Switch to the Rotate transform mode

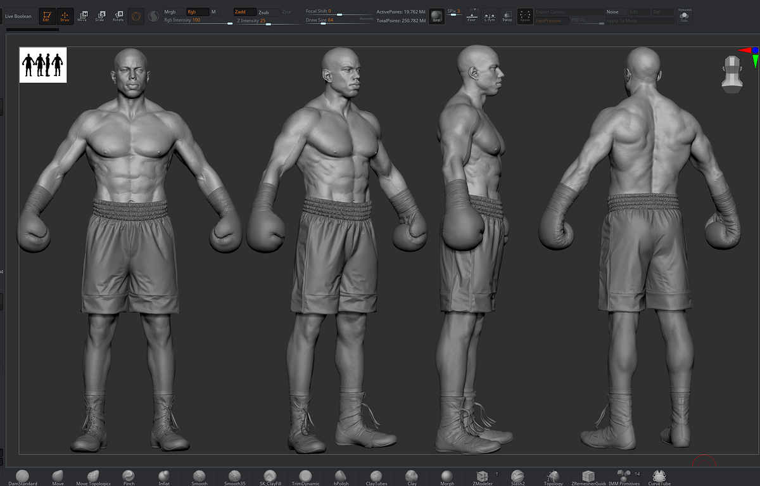pos(118,16)
